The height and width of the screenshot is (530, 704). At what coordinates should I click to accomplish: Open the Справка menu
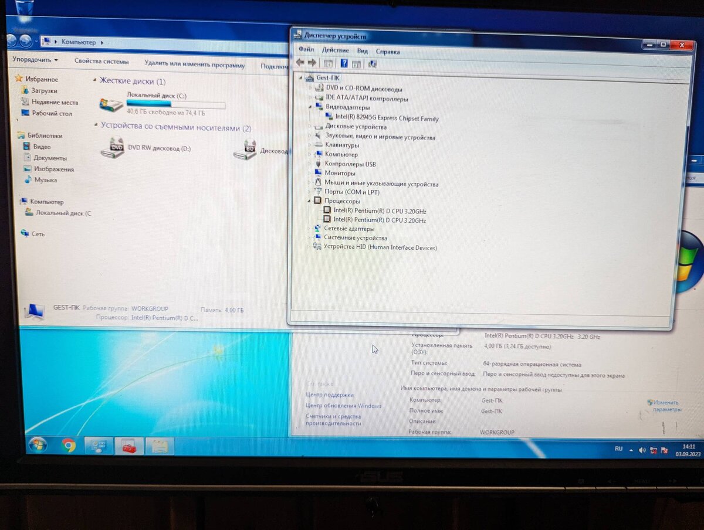click(x=388, y=52)
